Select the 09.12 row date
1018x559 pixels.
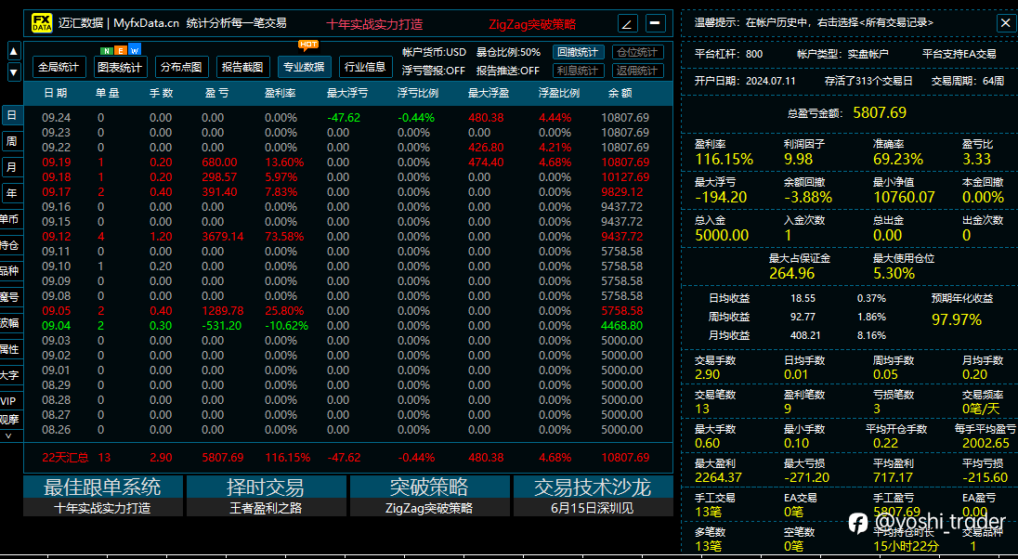(57, 237)
